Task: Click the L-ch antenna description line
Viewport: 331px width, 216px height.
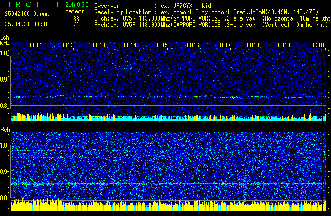Action: point(213,18)
